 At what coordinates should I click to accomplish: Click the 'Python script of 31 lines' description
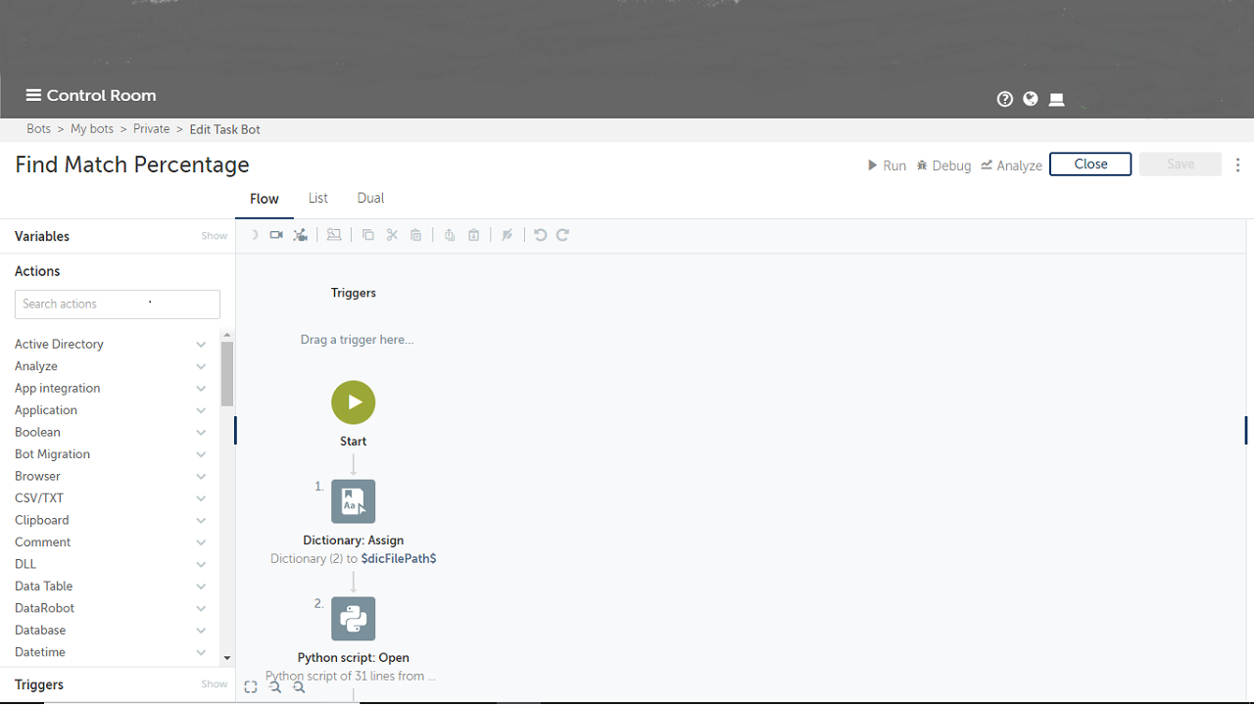tap(351, 676)
